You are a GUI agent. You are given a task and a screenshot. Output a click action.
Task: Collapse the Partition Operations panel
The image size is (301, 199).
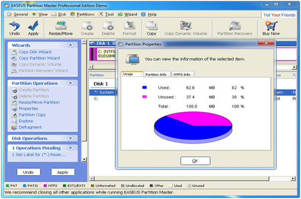tap(71, 83)
